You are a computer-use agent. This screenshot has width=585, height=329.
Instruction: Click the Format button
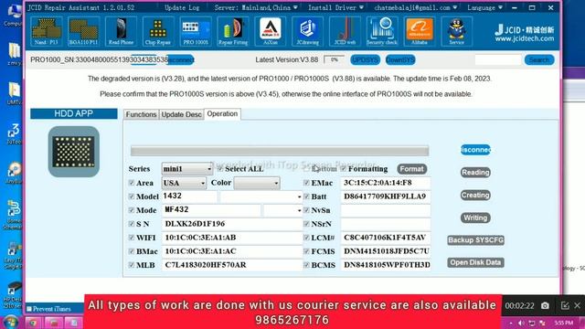[x=412, y=169]
